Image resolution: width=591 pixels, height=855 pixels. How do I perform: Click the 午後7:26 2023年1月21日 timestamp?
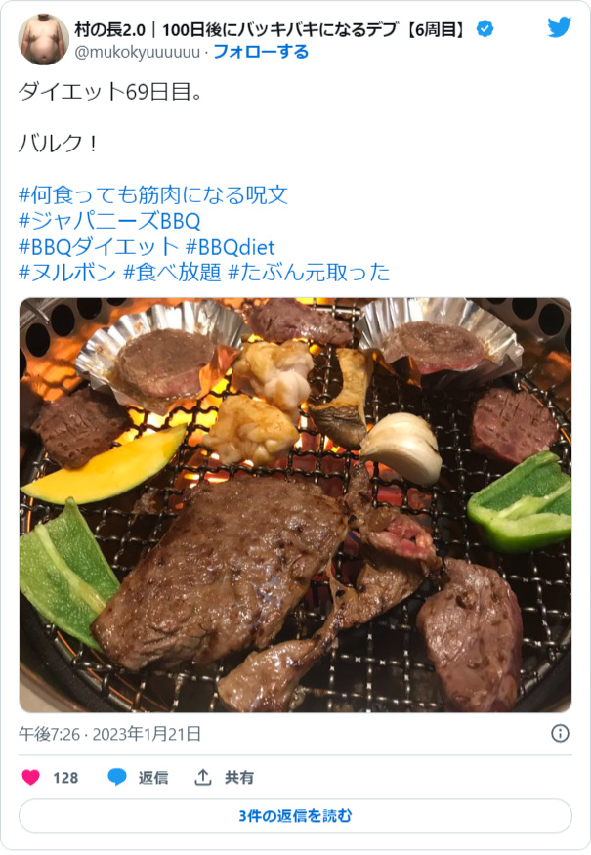click(x=109, y=734)
